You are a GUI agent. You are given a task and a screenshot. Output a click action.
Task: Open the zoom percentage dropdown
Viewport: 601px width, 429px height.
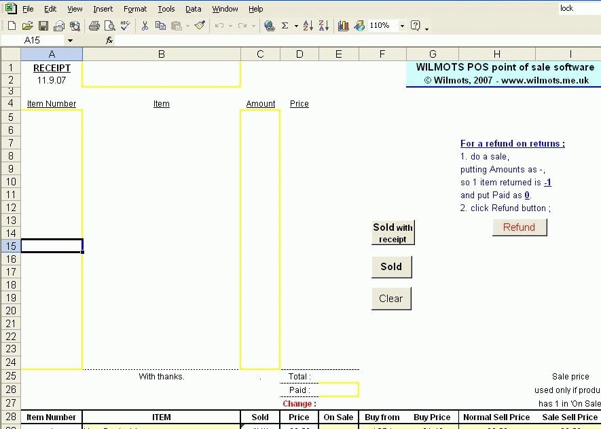pos(402,26)
